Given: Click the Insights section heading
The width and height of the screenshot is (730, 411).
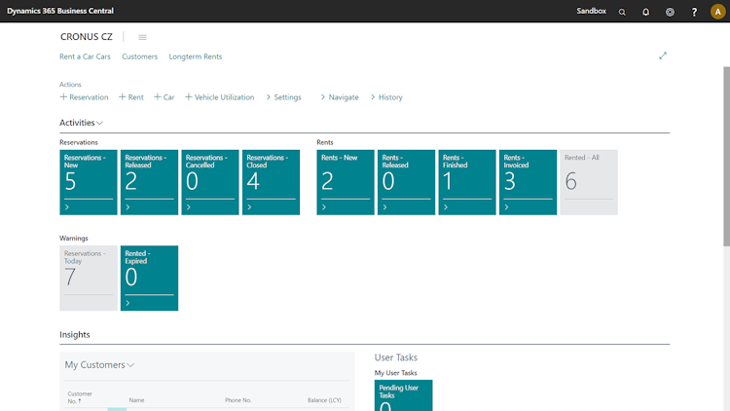Looking at the screenshot, I should click(x=75, y=335).
